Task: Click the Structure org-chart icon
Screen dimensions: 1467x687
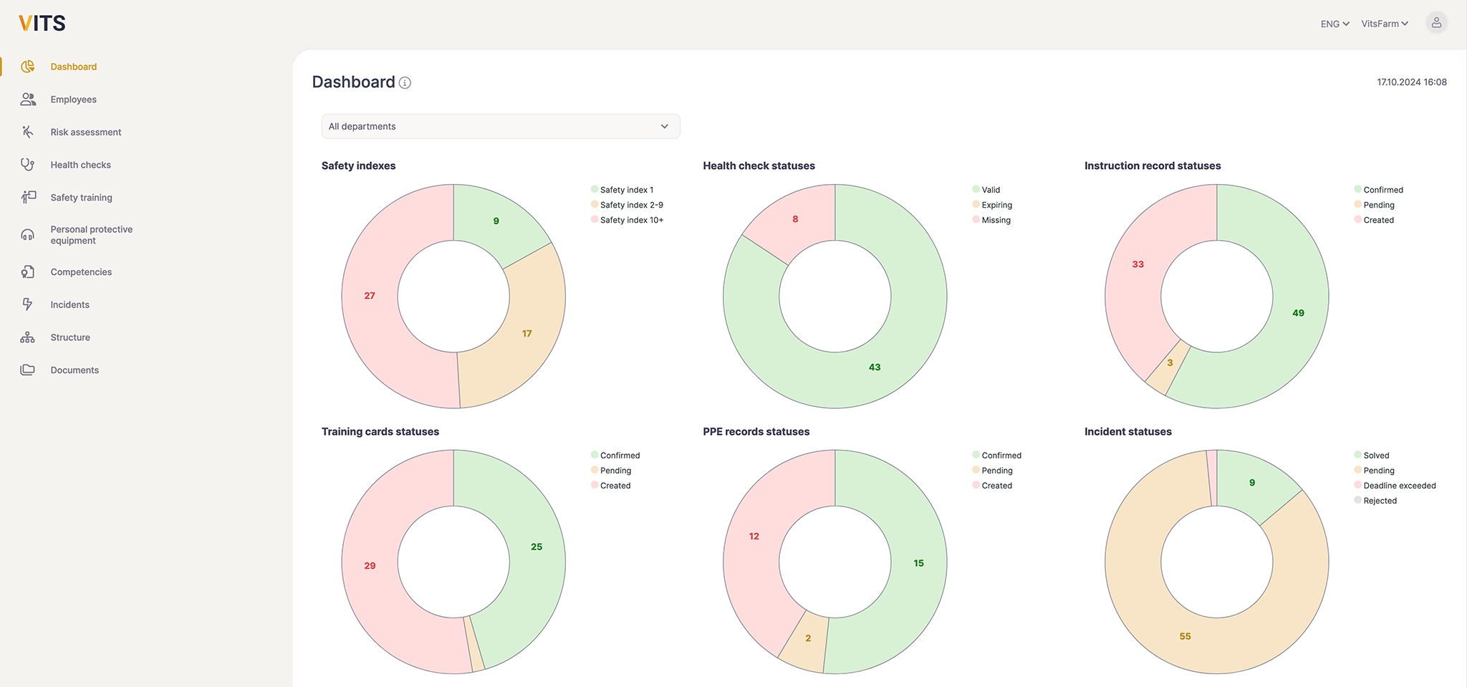Action: tap(28, 337)
